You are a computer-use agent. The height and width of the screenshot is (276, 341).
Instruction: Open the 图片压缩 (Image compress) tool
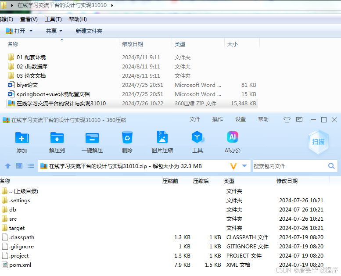pos(162,137)
